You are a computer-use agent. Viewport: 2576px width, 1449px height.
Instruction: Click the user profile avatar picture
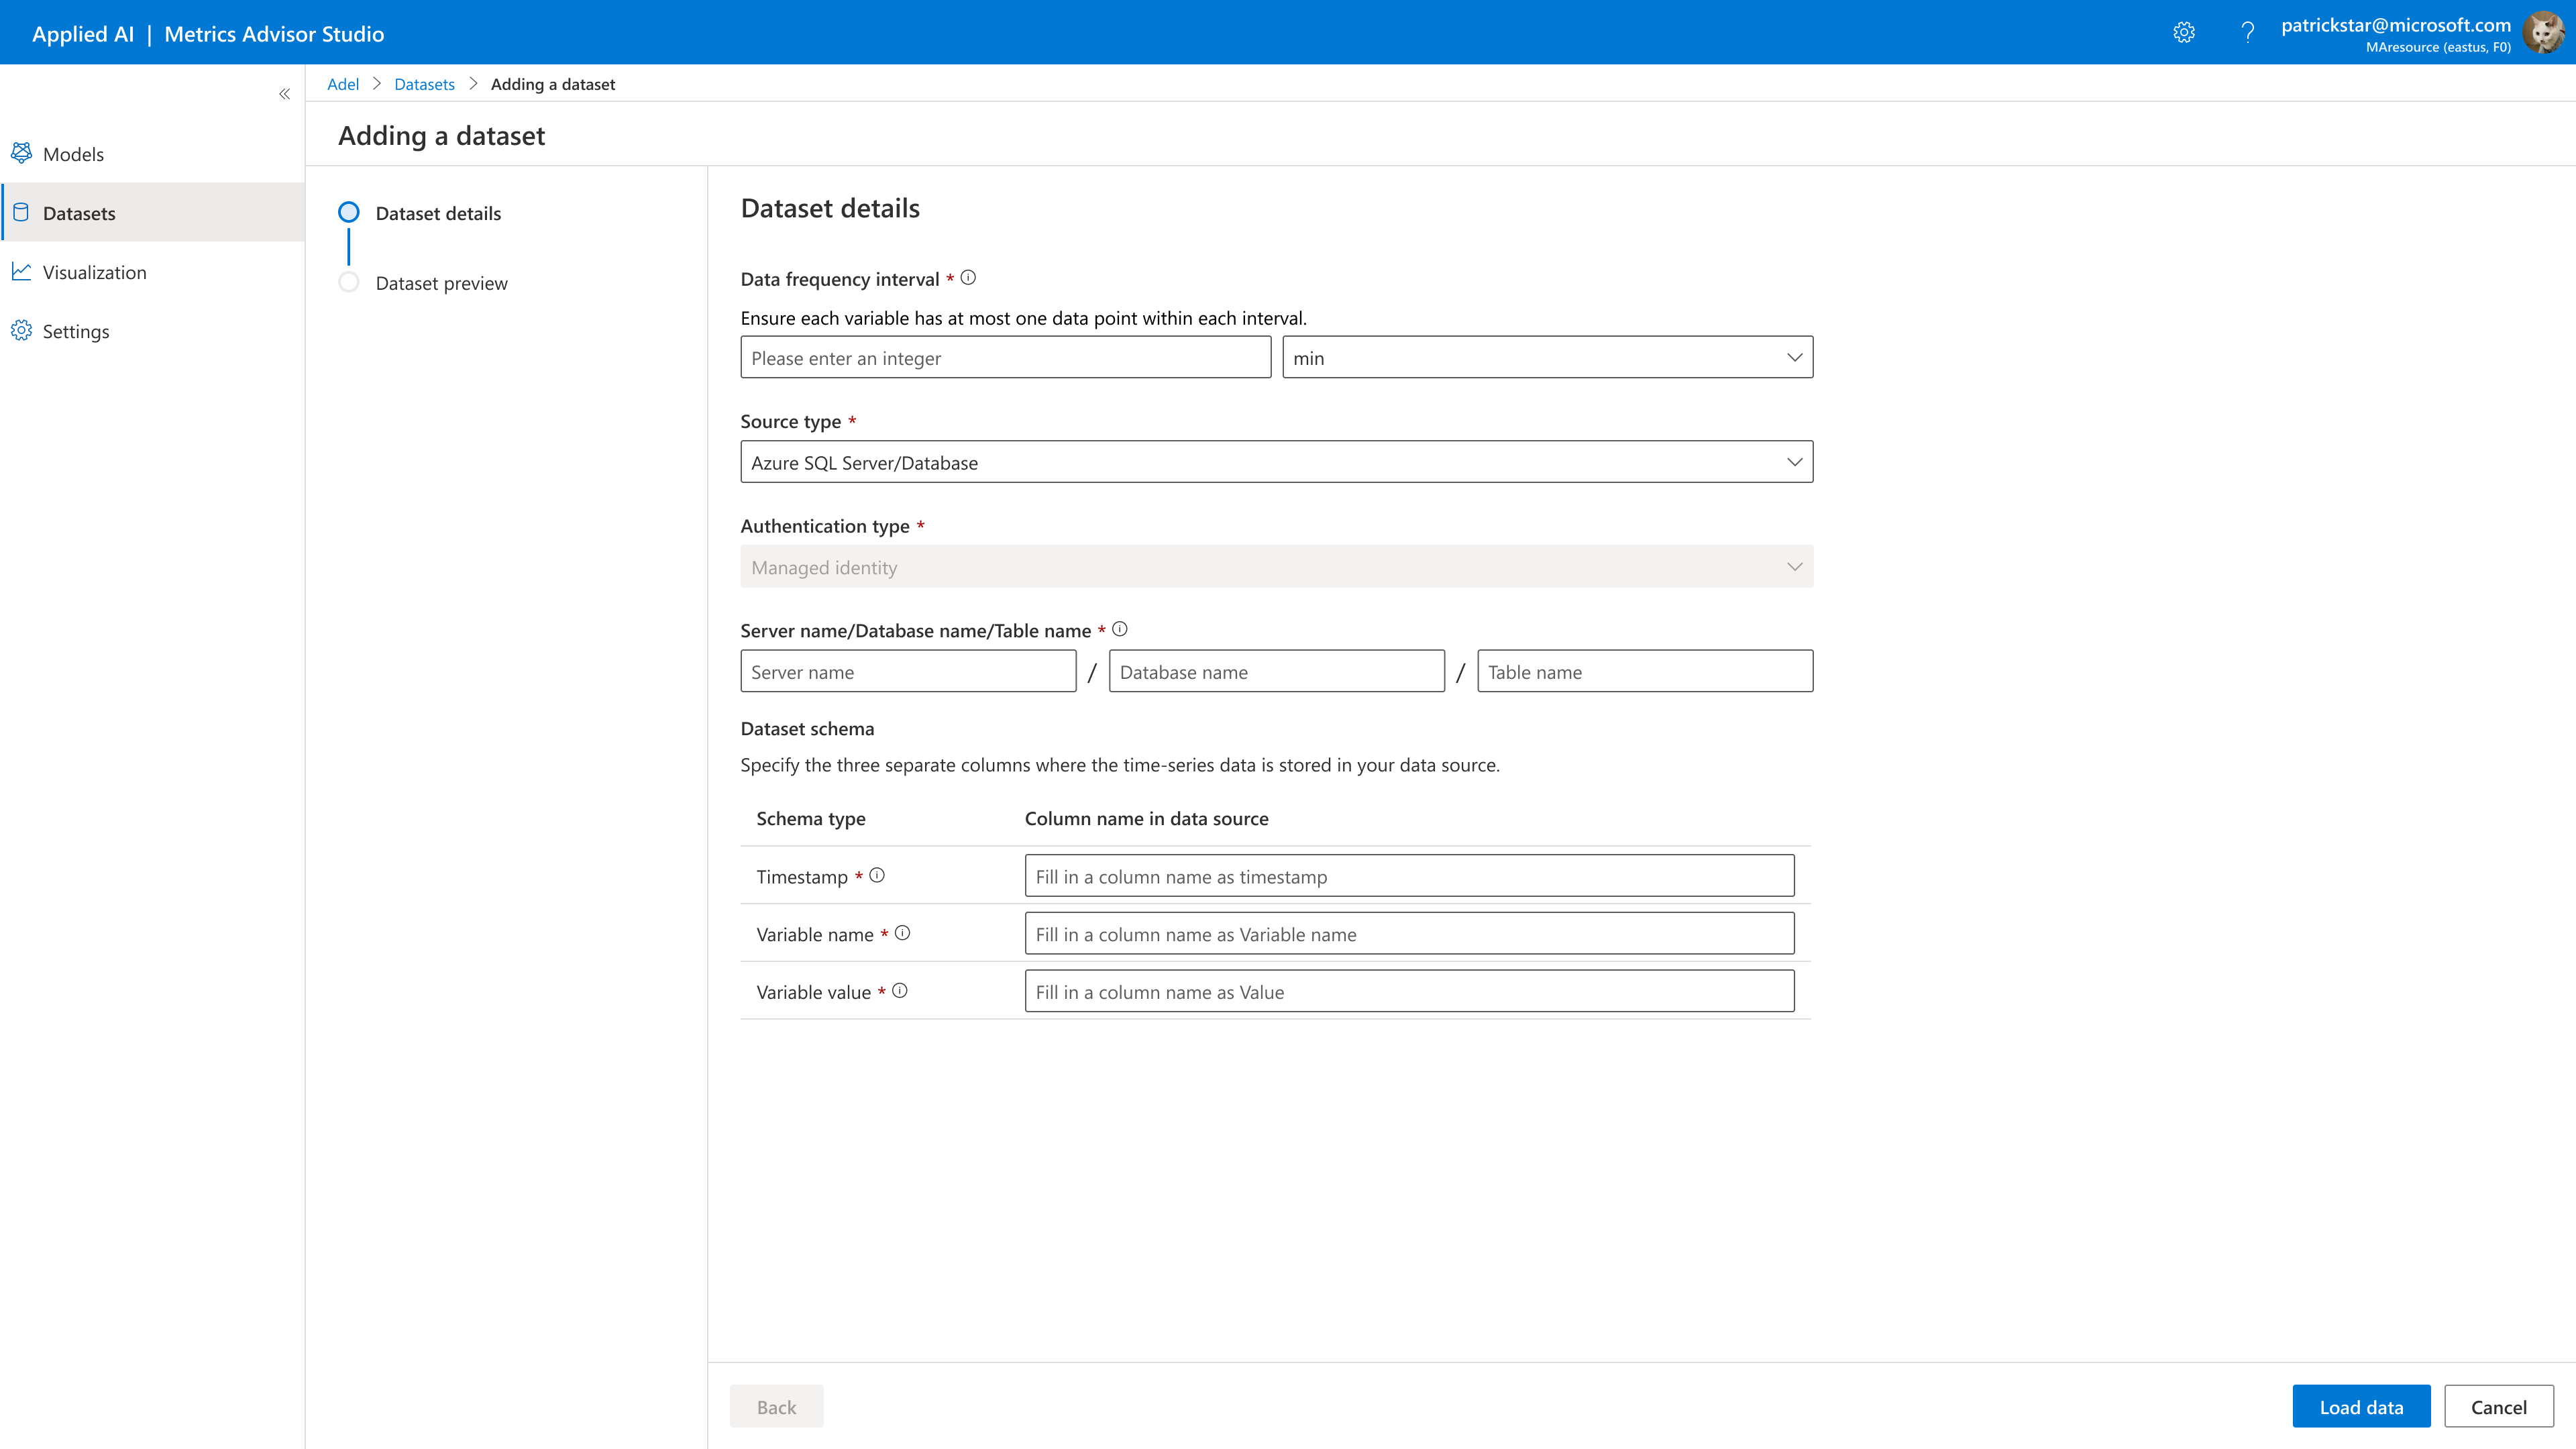(2543, 33)
